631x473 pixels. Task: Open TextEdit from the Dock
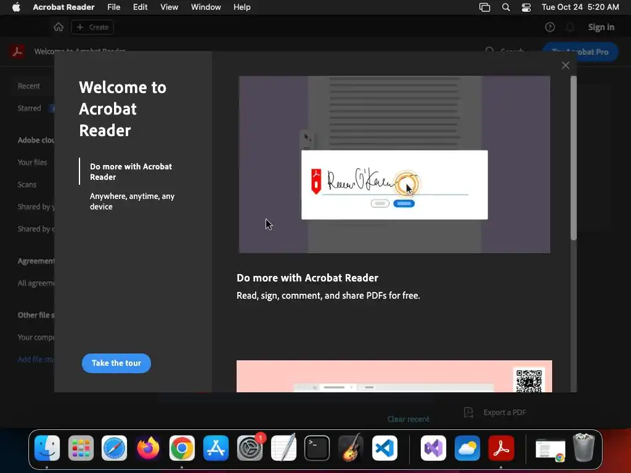coord(283,448)
